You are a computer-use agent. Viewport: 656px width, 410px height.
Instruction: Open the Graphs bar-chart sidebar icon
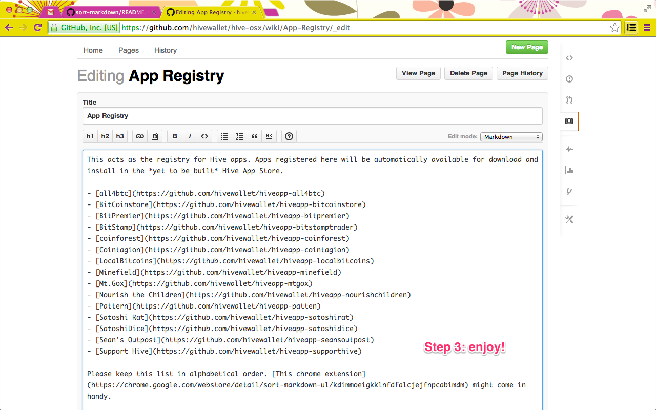tap(569, 170)
